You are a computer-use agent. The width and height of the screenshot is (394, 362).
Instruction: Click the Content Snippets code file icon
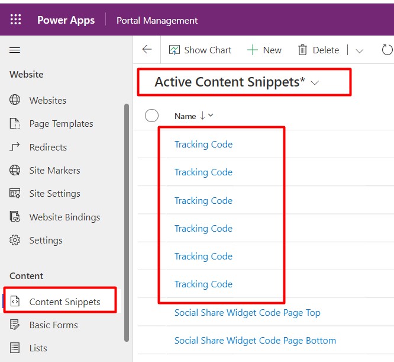[15, 301]
